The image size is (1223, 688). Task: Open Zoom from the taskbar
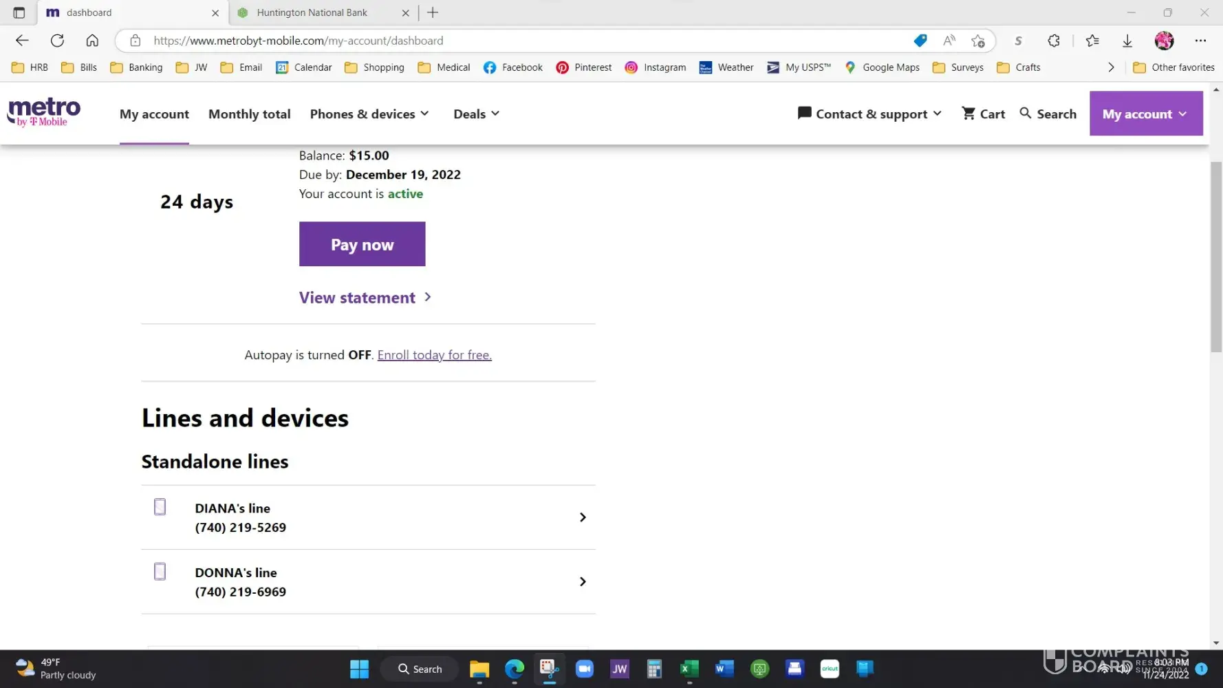pyautogui.click(x=585, y=669)
